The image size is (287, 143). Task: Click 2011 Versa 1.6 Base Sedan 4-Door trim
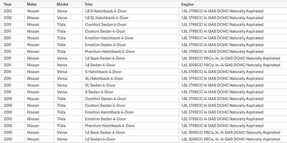pos(105,58)
